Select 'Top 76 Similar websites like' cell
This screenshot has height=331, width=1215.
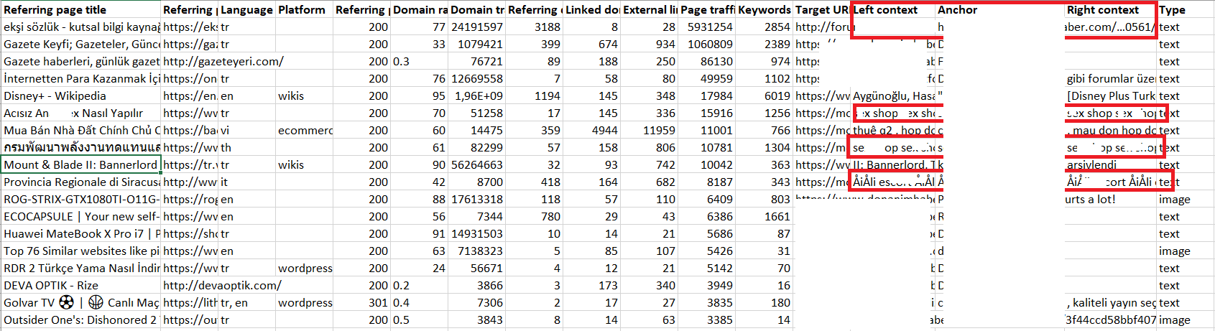(x=80, y=251)
